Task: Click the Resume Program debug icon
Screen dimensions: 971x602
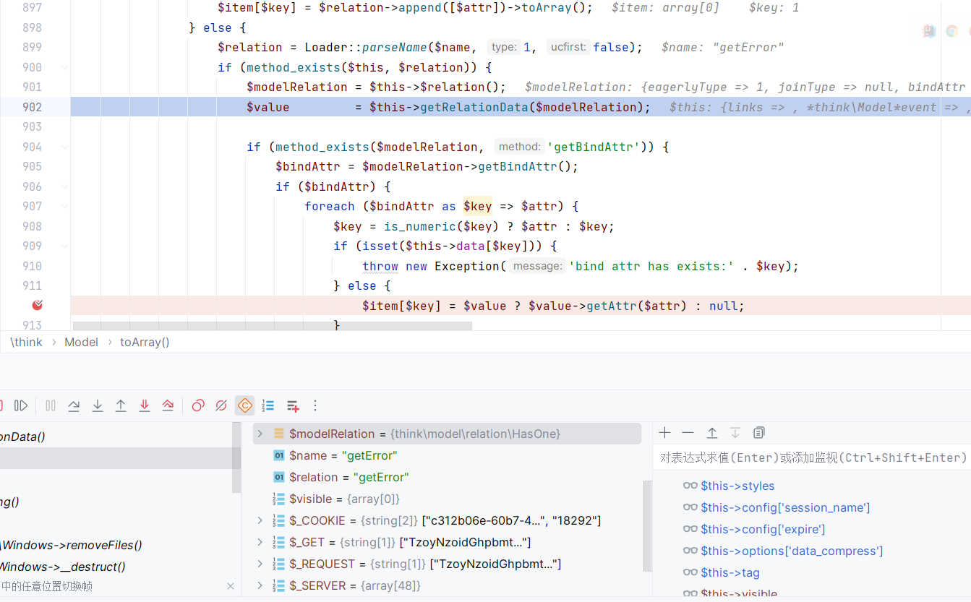Action: tap(21, 405)
